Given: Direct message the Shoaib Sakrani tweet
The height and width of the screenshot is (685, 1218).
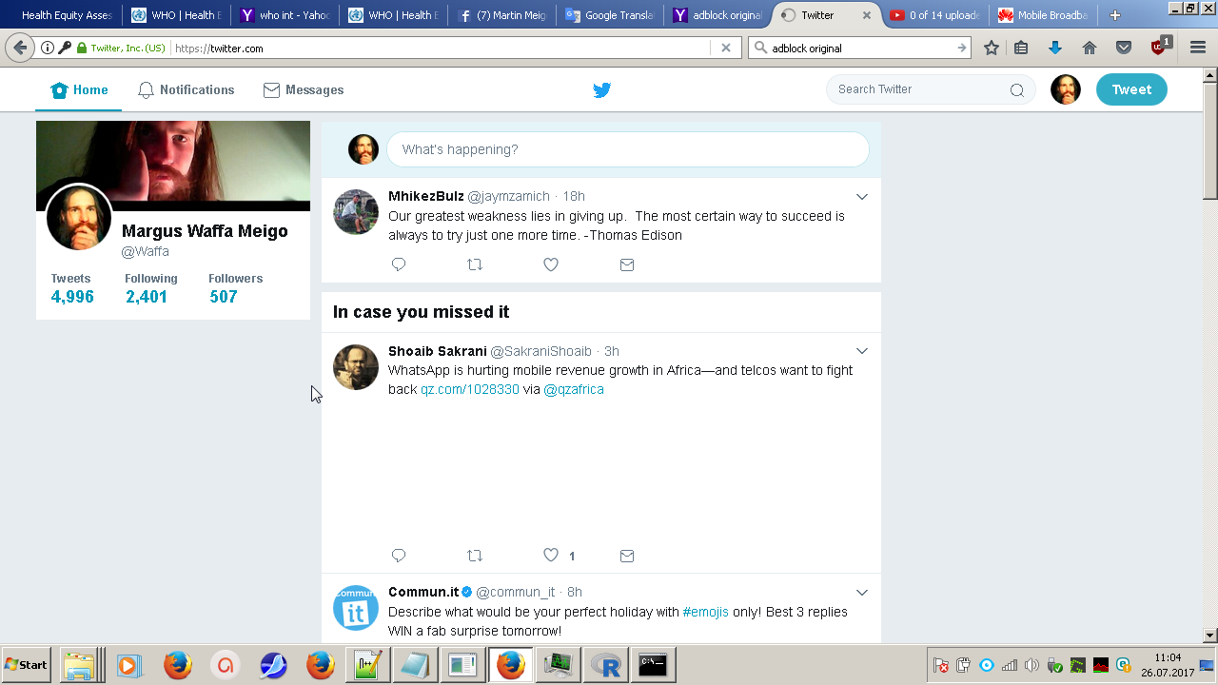Looking at the screenshot, I should coord(627,556).
